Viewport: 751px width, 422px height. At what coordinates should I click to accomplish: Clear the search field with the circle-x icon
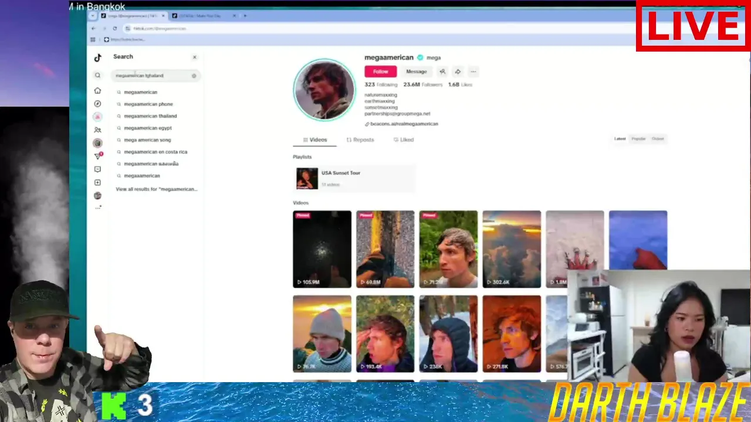[194, 76]
